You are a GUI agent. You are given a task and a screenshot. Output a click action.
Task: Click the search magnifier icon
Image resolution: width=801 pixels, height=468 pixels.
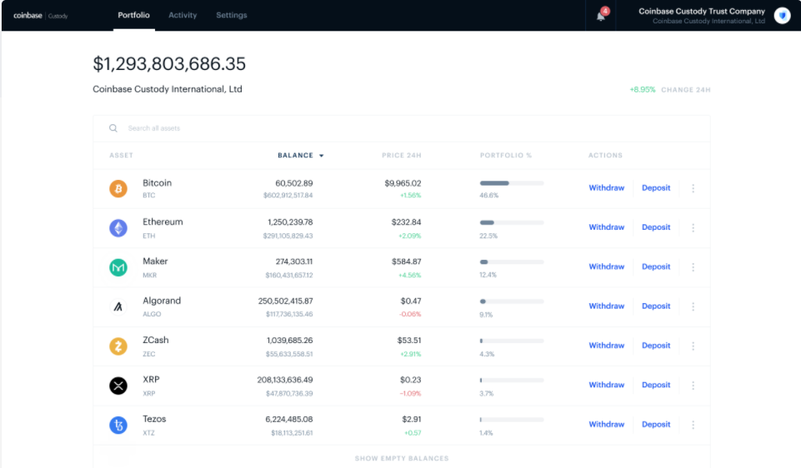click(x=113, y=128)
